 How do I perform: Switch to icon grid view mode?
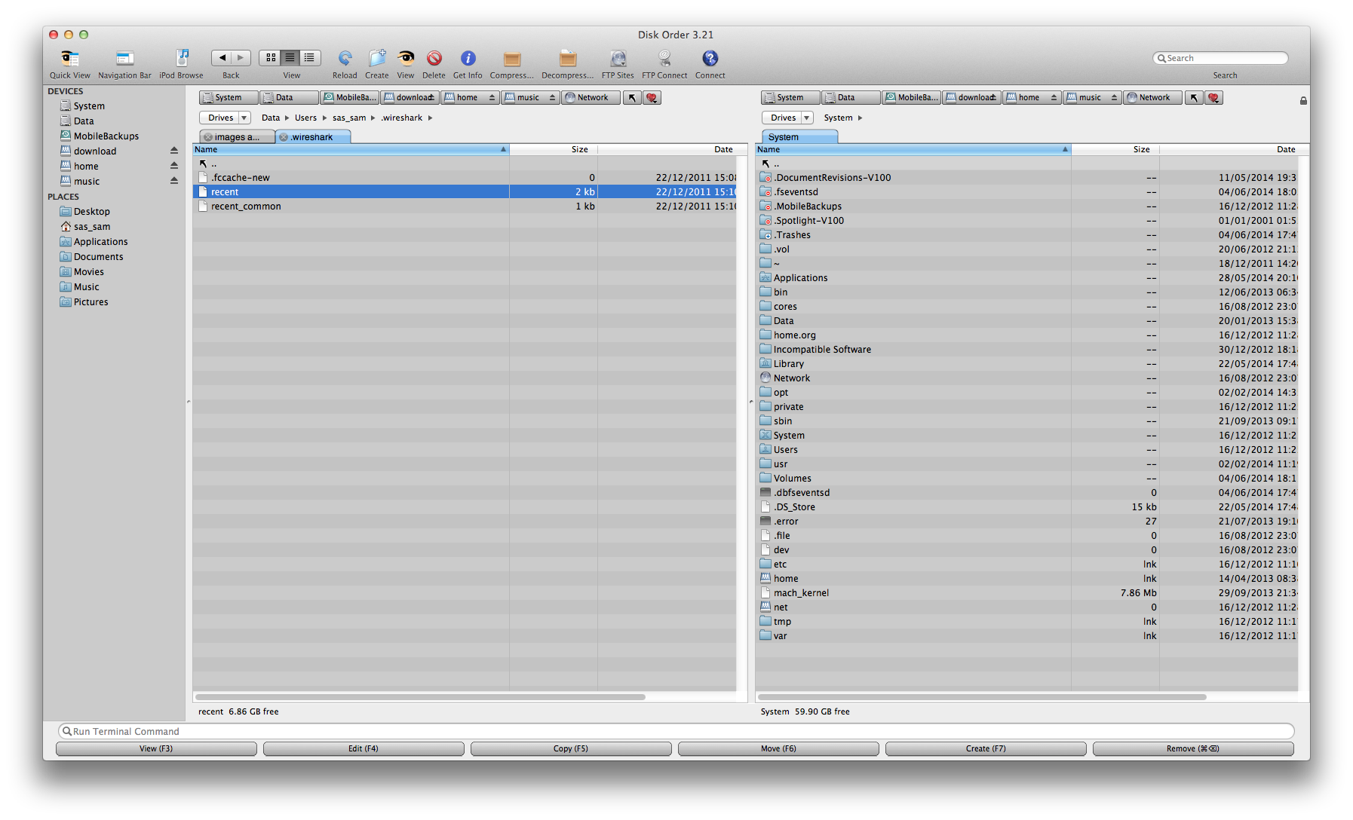(270, 58)
